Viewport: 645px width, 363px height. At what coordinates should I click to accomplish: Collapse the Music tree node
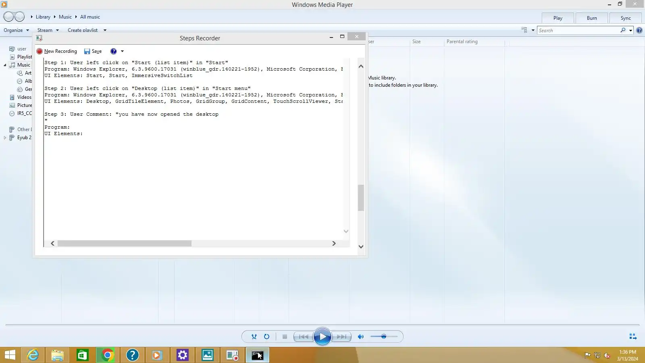[x=5, y=65]
